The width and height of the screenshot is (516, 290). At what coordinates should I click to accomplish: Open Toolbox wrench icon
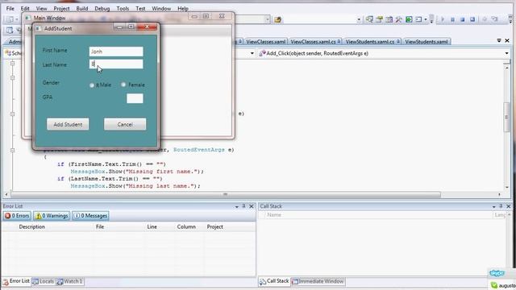[x=399, y=19]
